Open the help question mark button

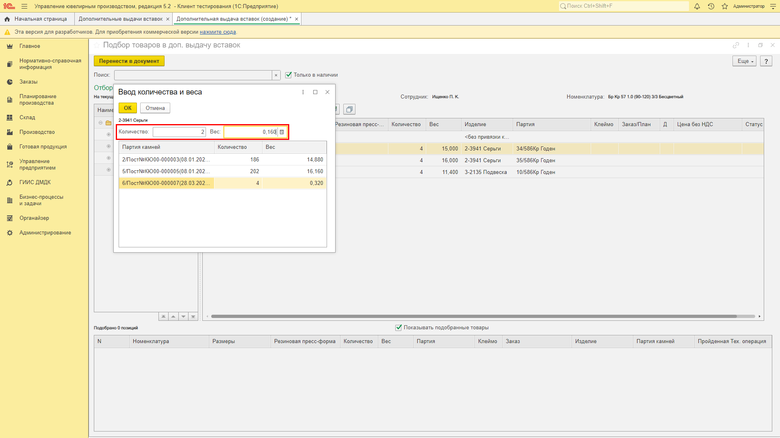coord(766,61)
